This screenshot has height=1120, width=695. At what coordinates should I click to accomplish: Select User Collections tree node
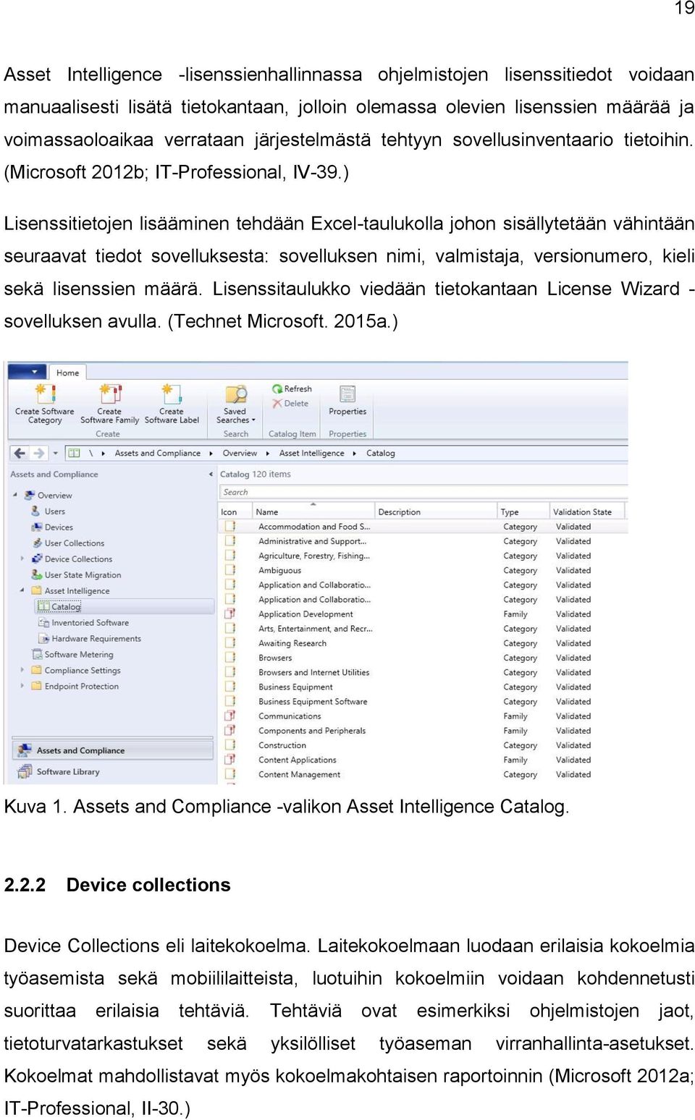pos(74,543)
